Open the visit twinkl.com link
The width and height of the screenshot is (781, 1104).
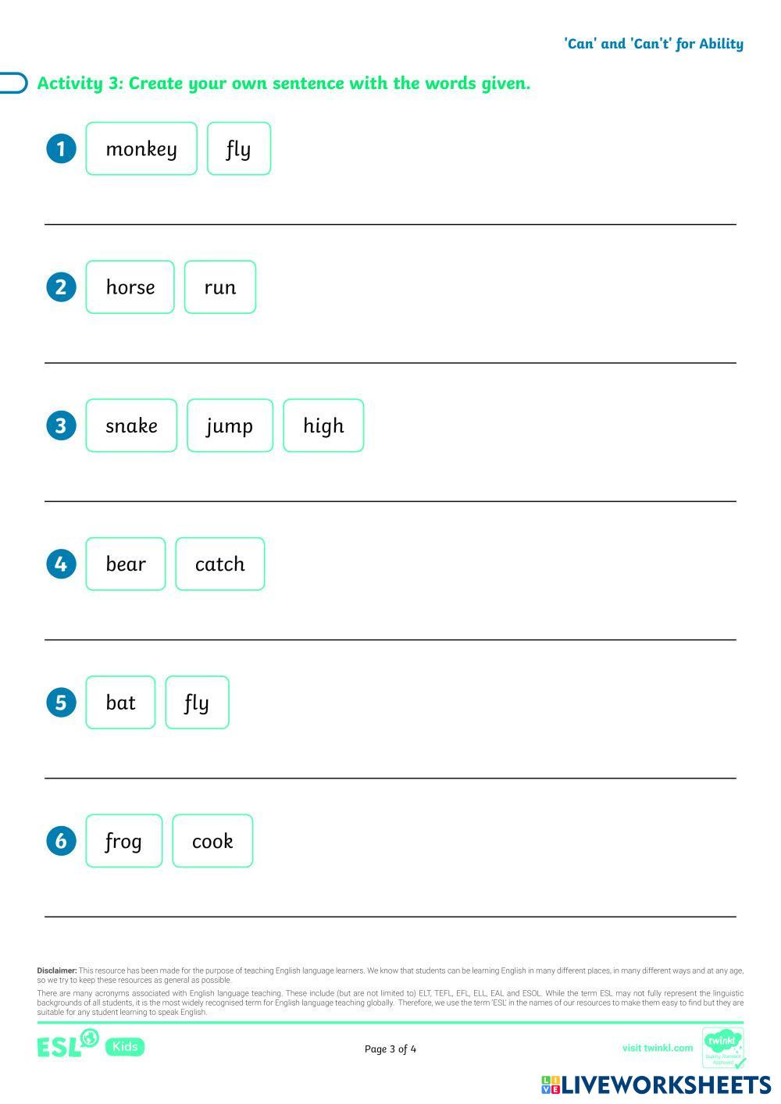click(x=657, y=1048)
